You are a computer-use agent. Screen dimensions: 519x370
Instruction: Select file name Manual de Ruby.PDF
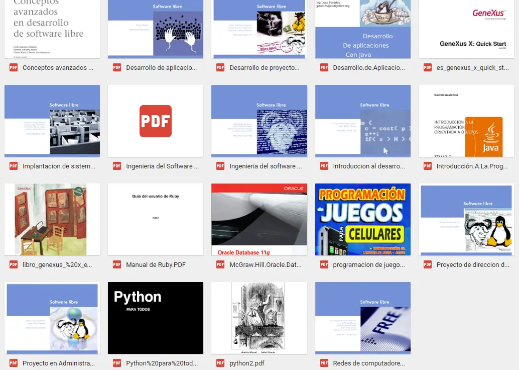tap(156, 264)
